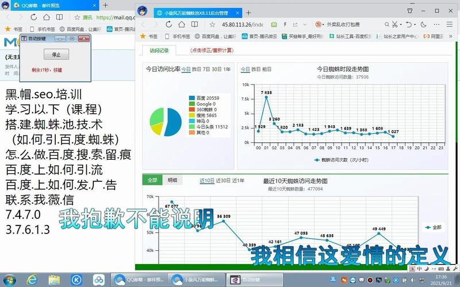This screenshot has height=287, width=460.
Task: Click the skin shirt icon in right browser titlebar
Action: [x=410, y=11]
